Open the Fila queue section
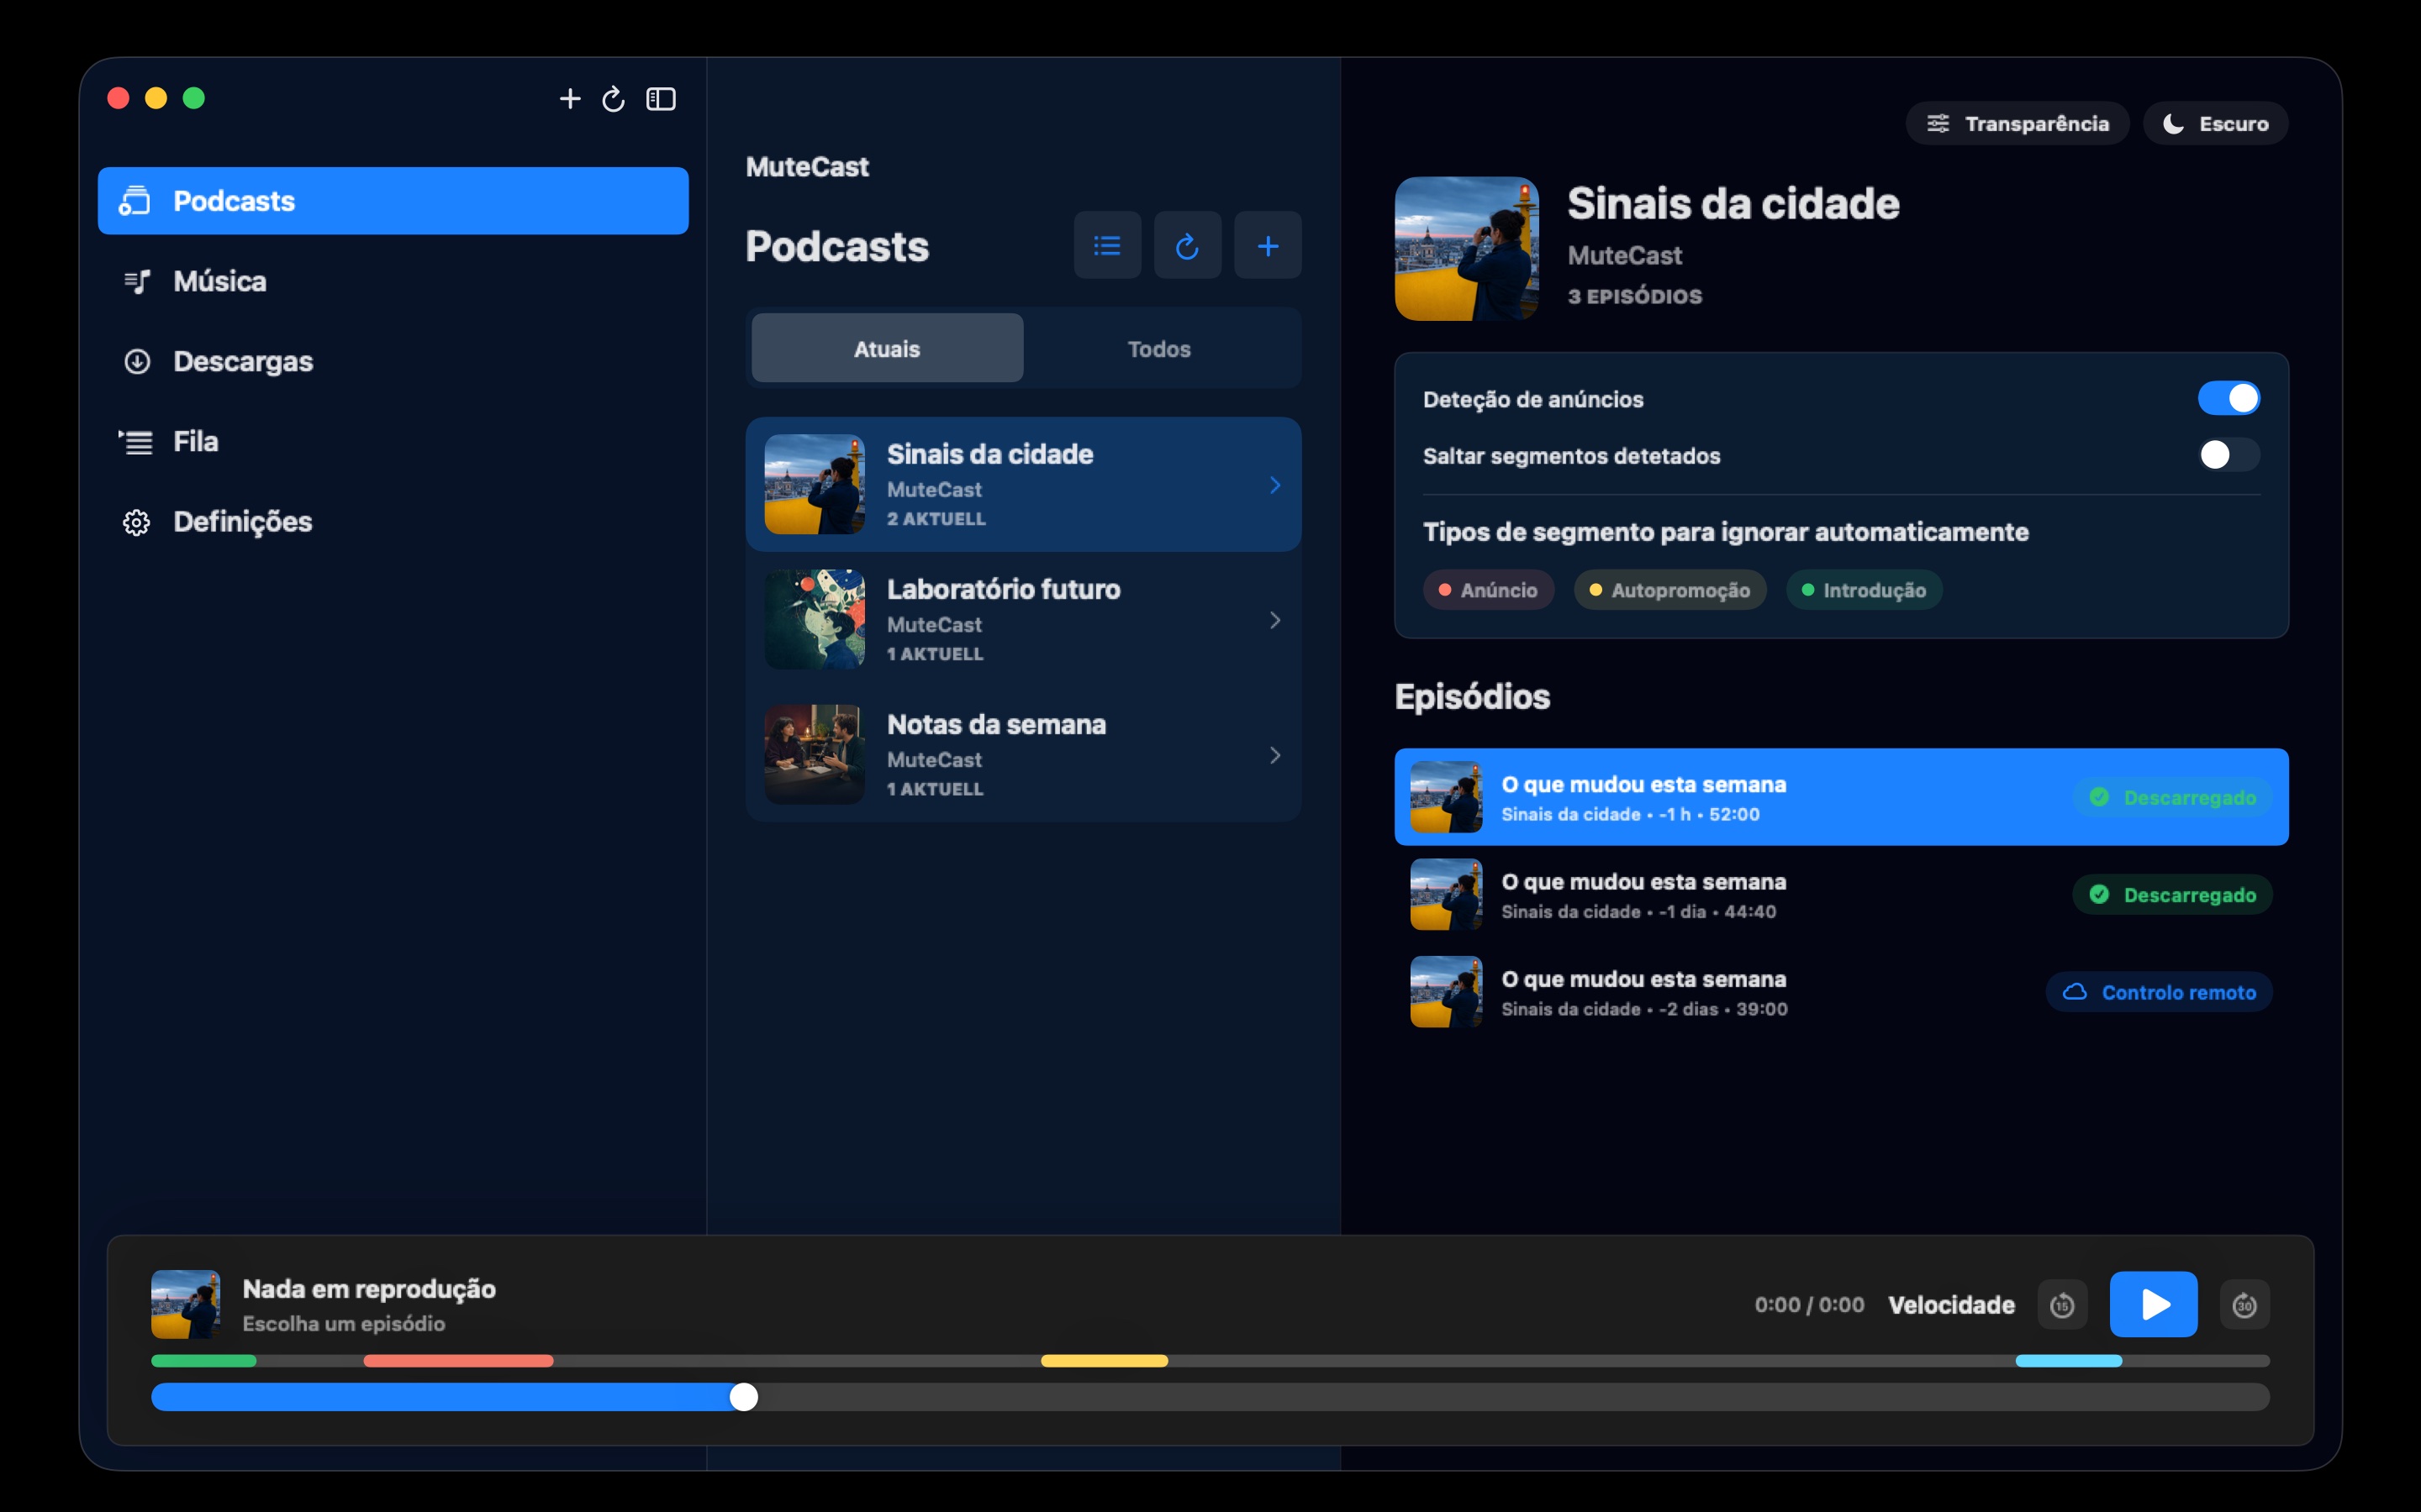Screen dimensions: 2421x1512 coord(393,441)
